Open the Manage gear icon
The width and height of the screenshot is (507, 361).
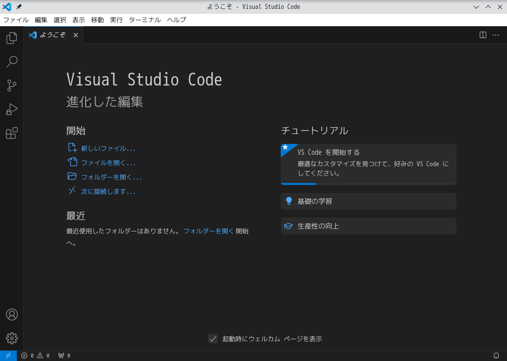[12, 338]
